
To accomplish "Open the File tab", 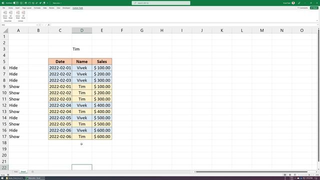I will (3, 8).
